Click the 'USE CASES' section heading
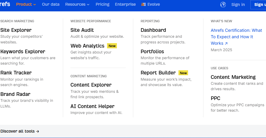 click(219, 68)
